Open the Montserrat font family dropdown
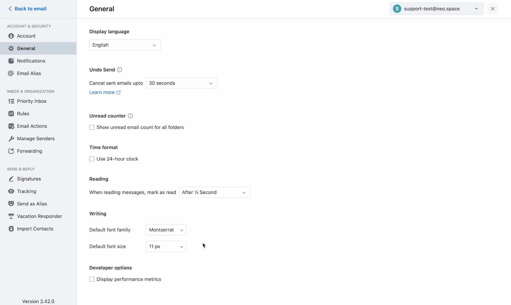Screen dimensions: 511x305 (166, 230)
